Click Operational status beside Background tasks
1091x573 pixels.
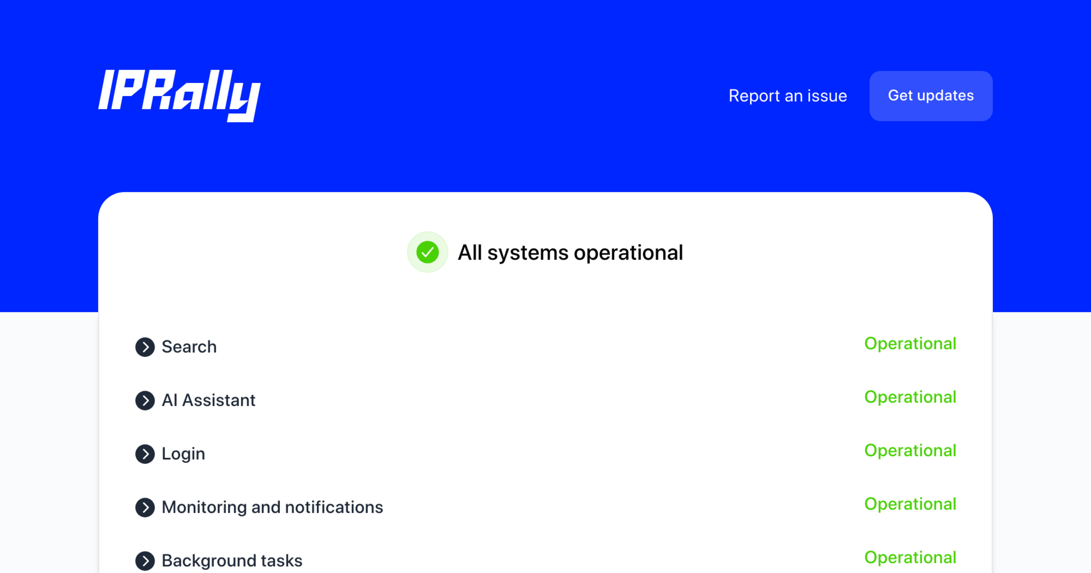click(x=910, y=558)
